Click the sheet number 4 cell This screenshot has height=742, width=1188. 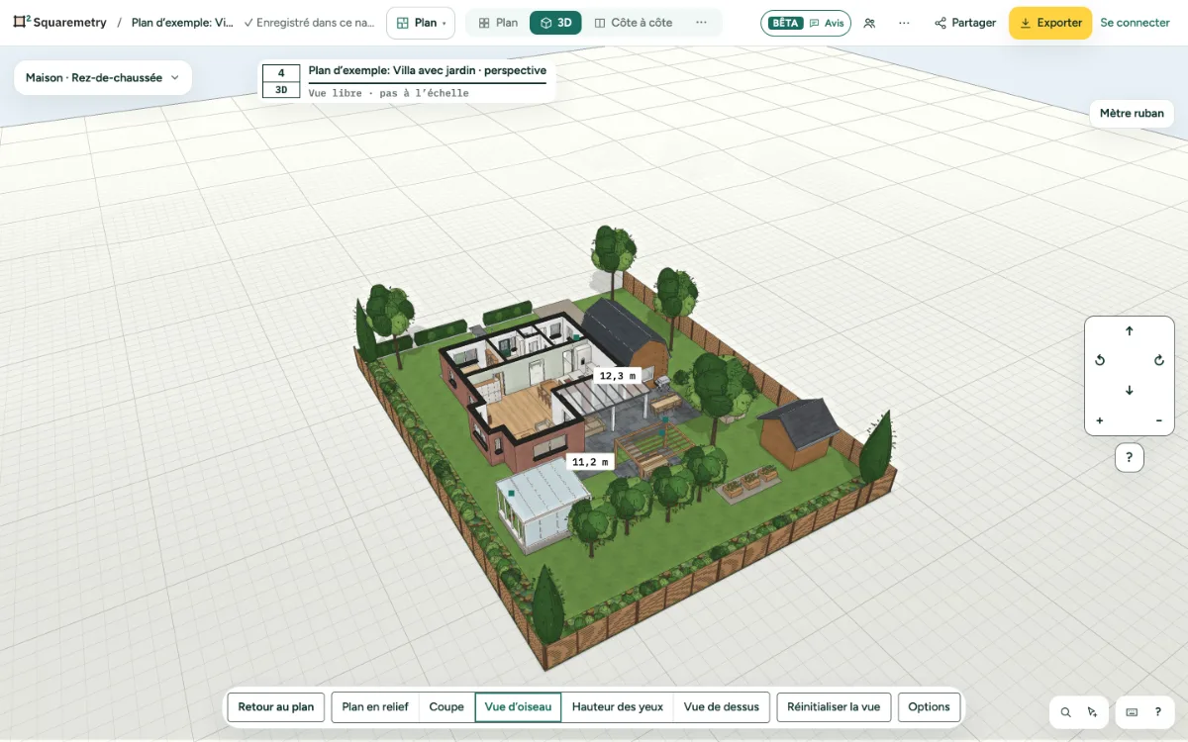281,73
